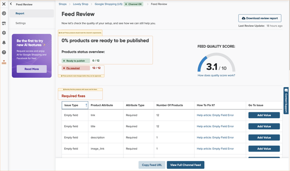Open the shops storefront icon in sidebar
Screen dimensions: 290x171
tap(4, 23)
